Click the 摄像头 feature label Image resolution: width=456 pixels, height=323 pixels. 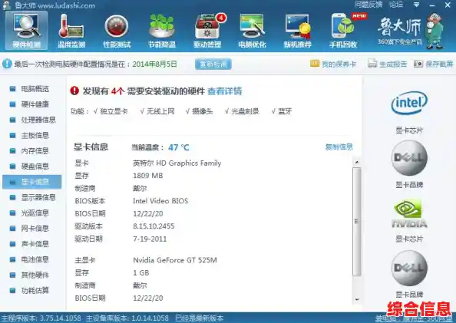[x=203, y=111]
